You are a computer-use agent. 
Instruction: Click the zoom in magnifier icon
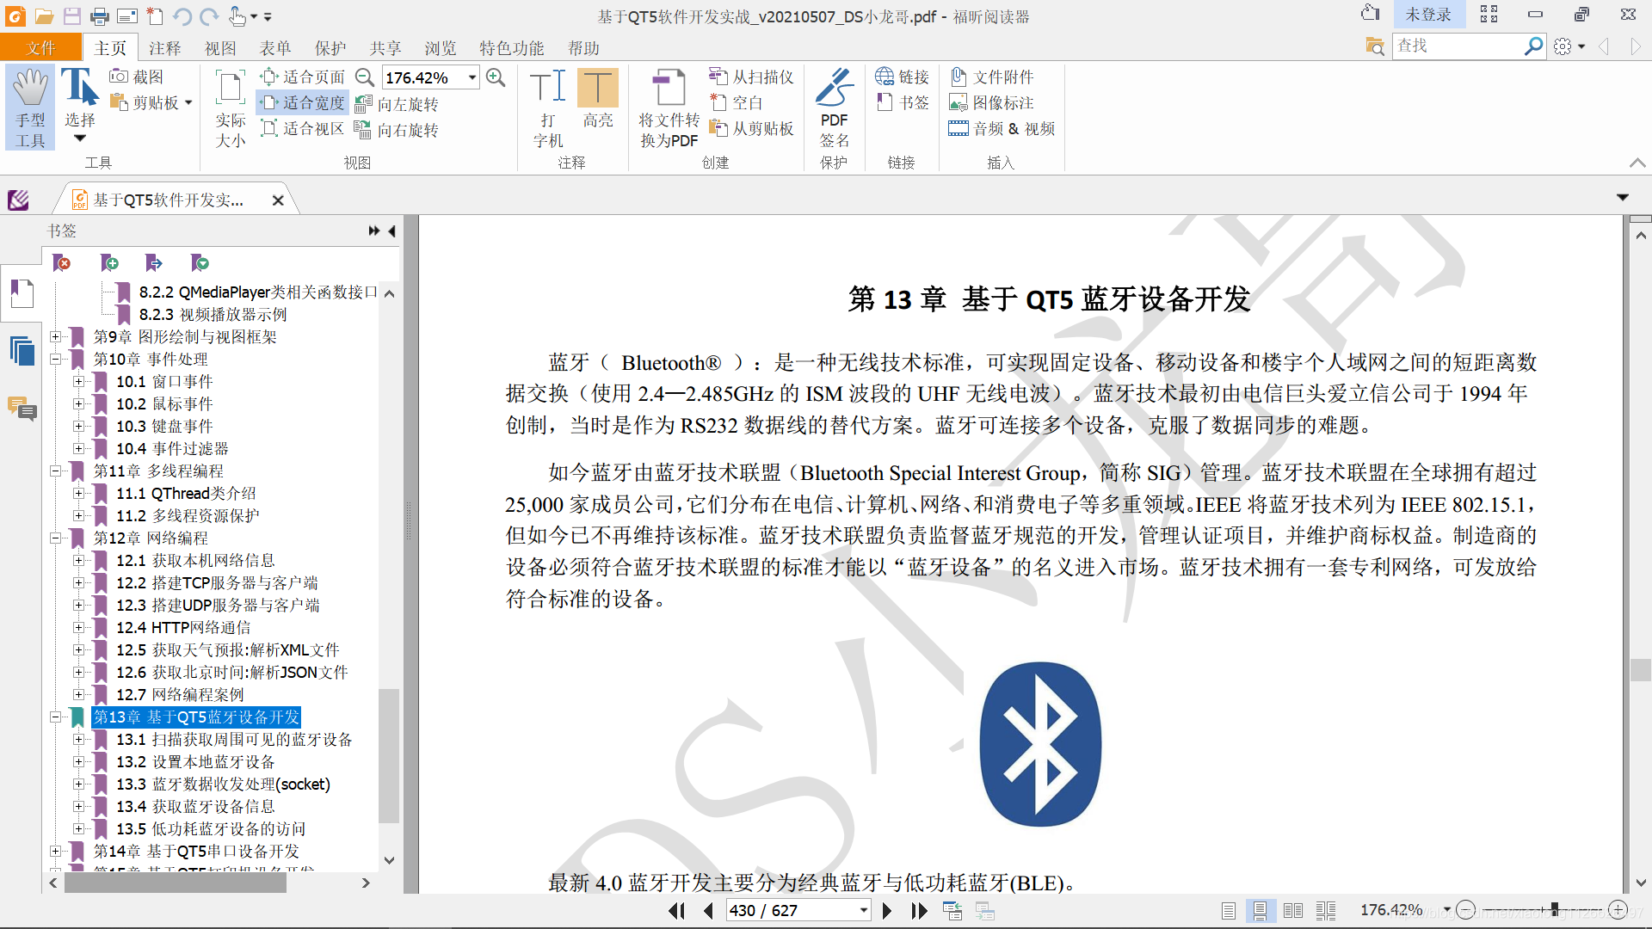tap(496, 77)
